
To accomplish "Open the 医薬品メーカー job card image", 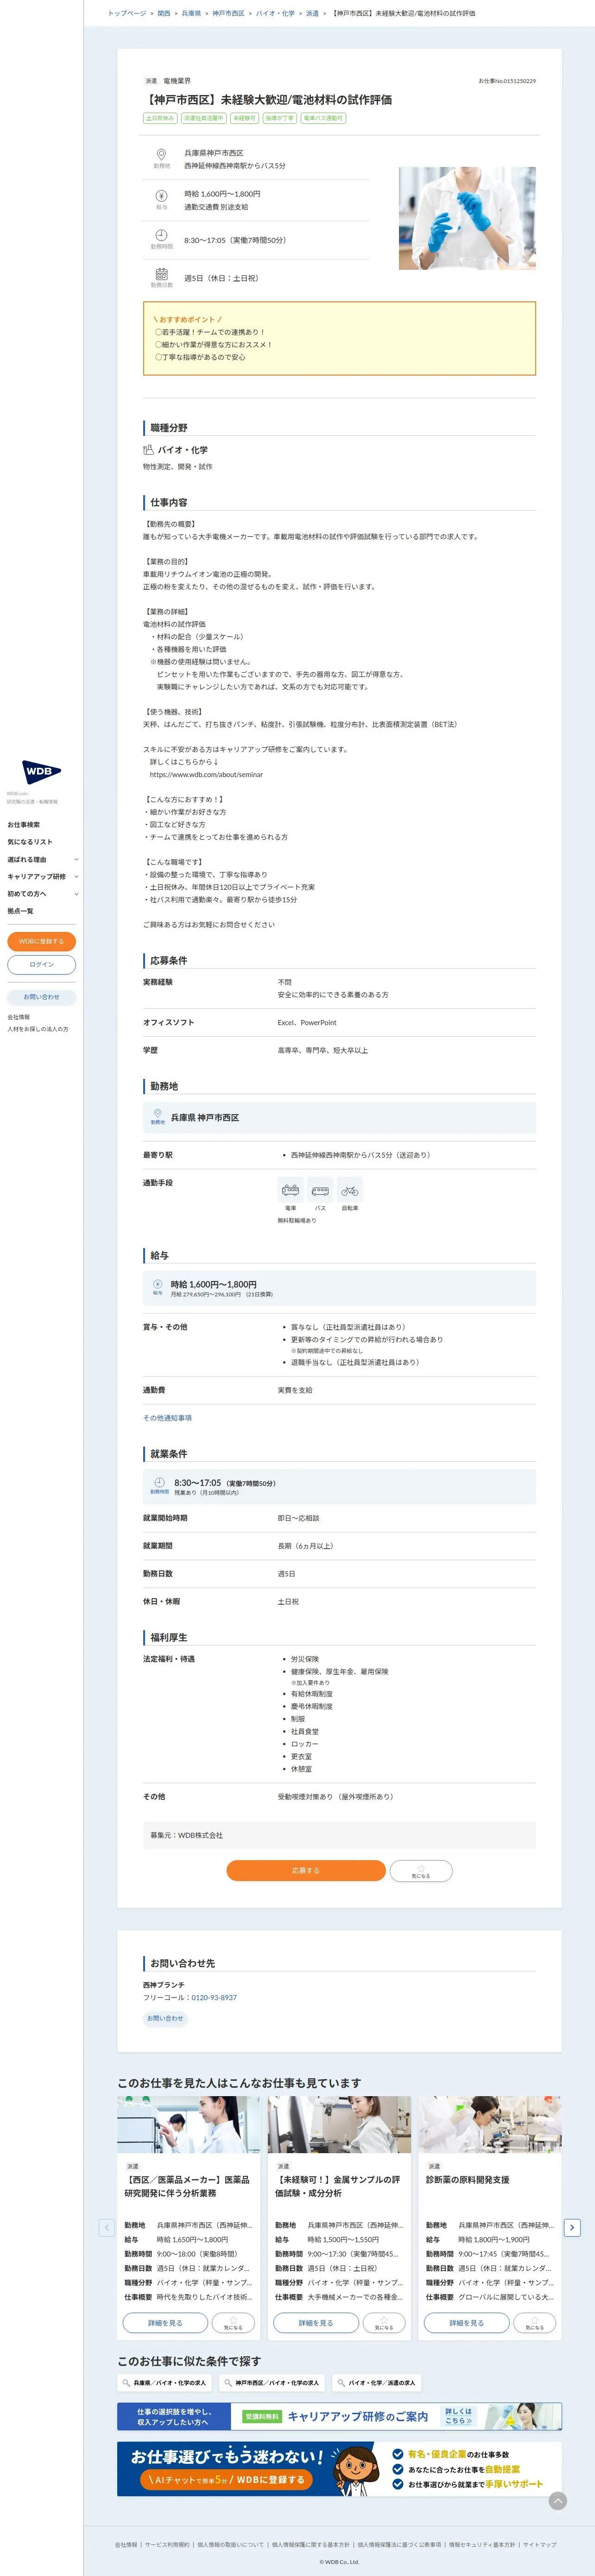I will coord(188,2124).
